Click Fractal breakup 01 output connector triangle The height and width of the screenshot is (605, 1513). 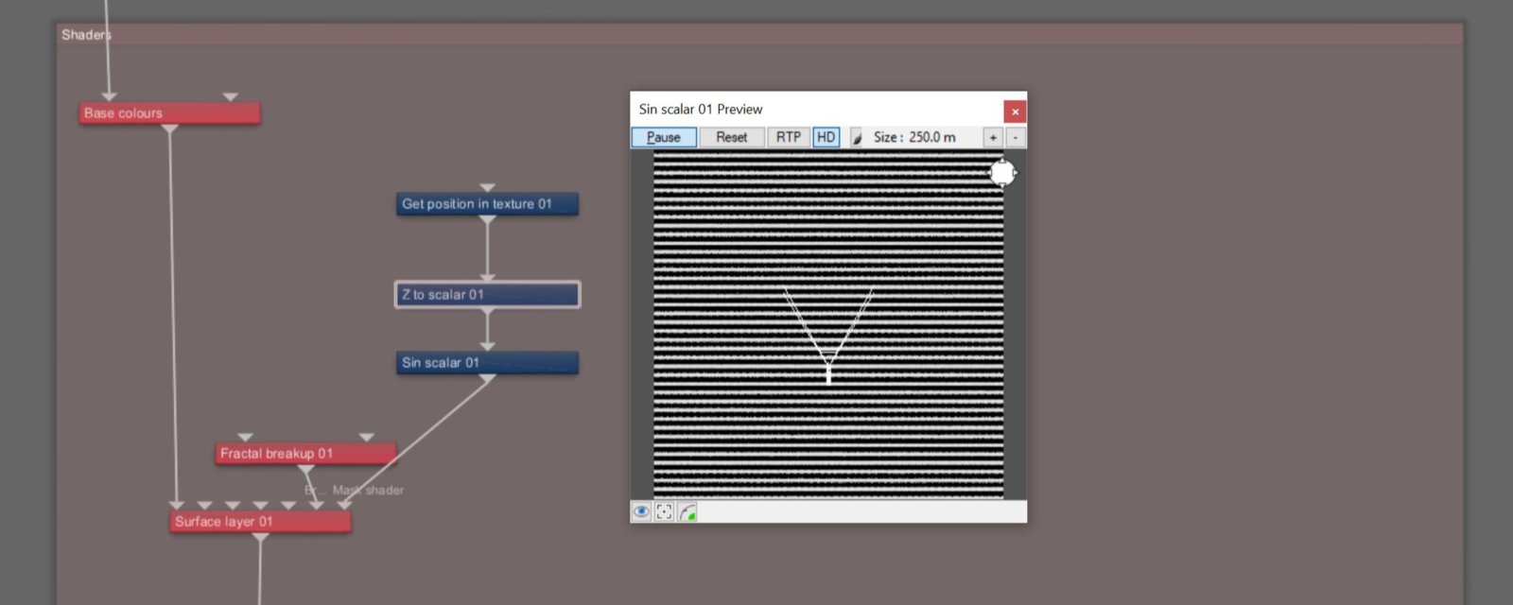(305, 469)
